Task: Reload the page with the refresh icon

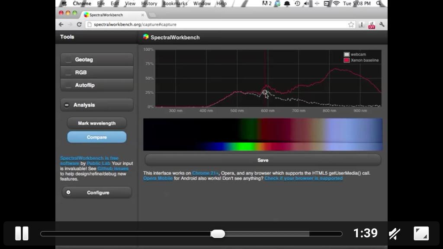Action: 79,25
